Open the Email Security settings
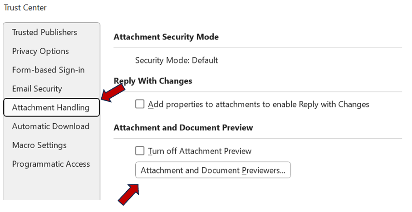 point(37,89)
